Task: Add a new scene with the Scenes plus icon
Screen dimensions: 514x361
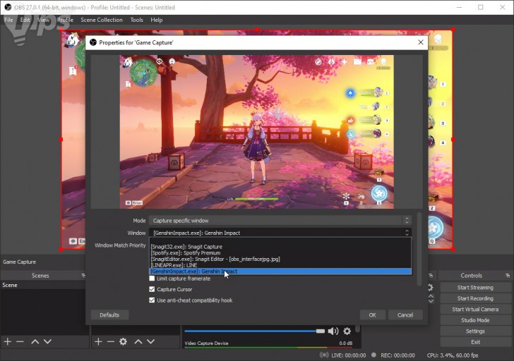Action: (8, 342)
